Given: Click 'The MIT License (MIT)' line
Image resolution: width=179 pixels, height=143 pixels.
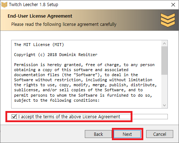Looking at the screenshot, I should [x=39, y=45].
